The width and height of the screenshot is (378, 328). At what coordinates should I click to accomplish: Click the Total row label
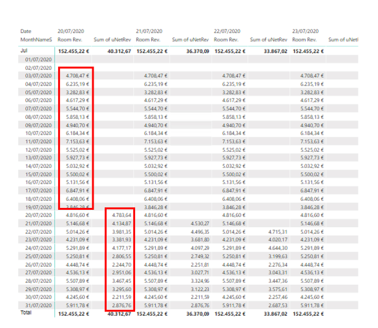[26, 313]
